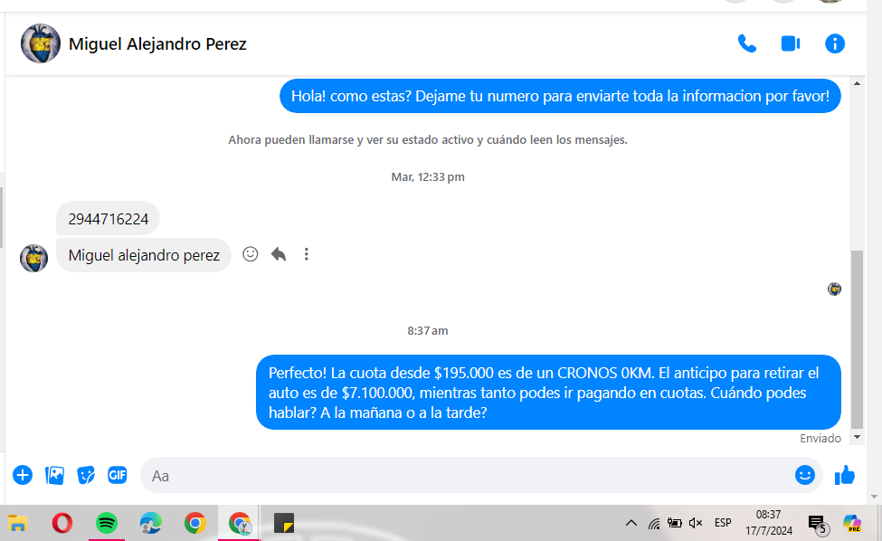
Task: Choose a sticker to send
Action: pyautogui.click(x=86, y=475)
